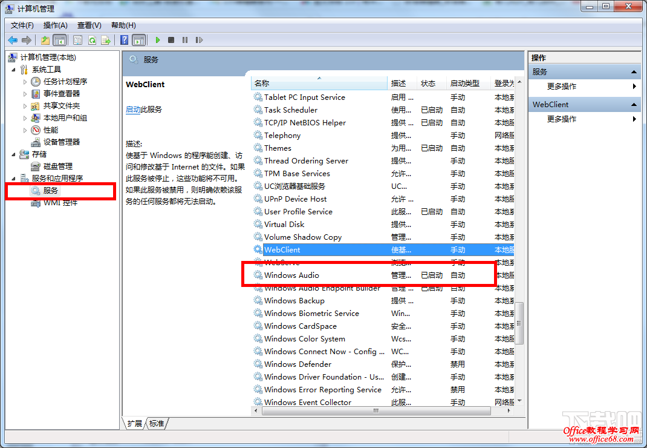This screenshot has height=448, width=647.
Task: Click the Performance icon in the tree
Action: (36, 130)
